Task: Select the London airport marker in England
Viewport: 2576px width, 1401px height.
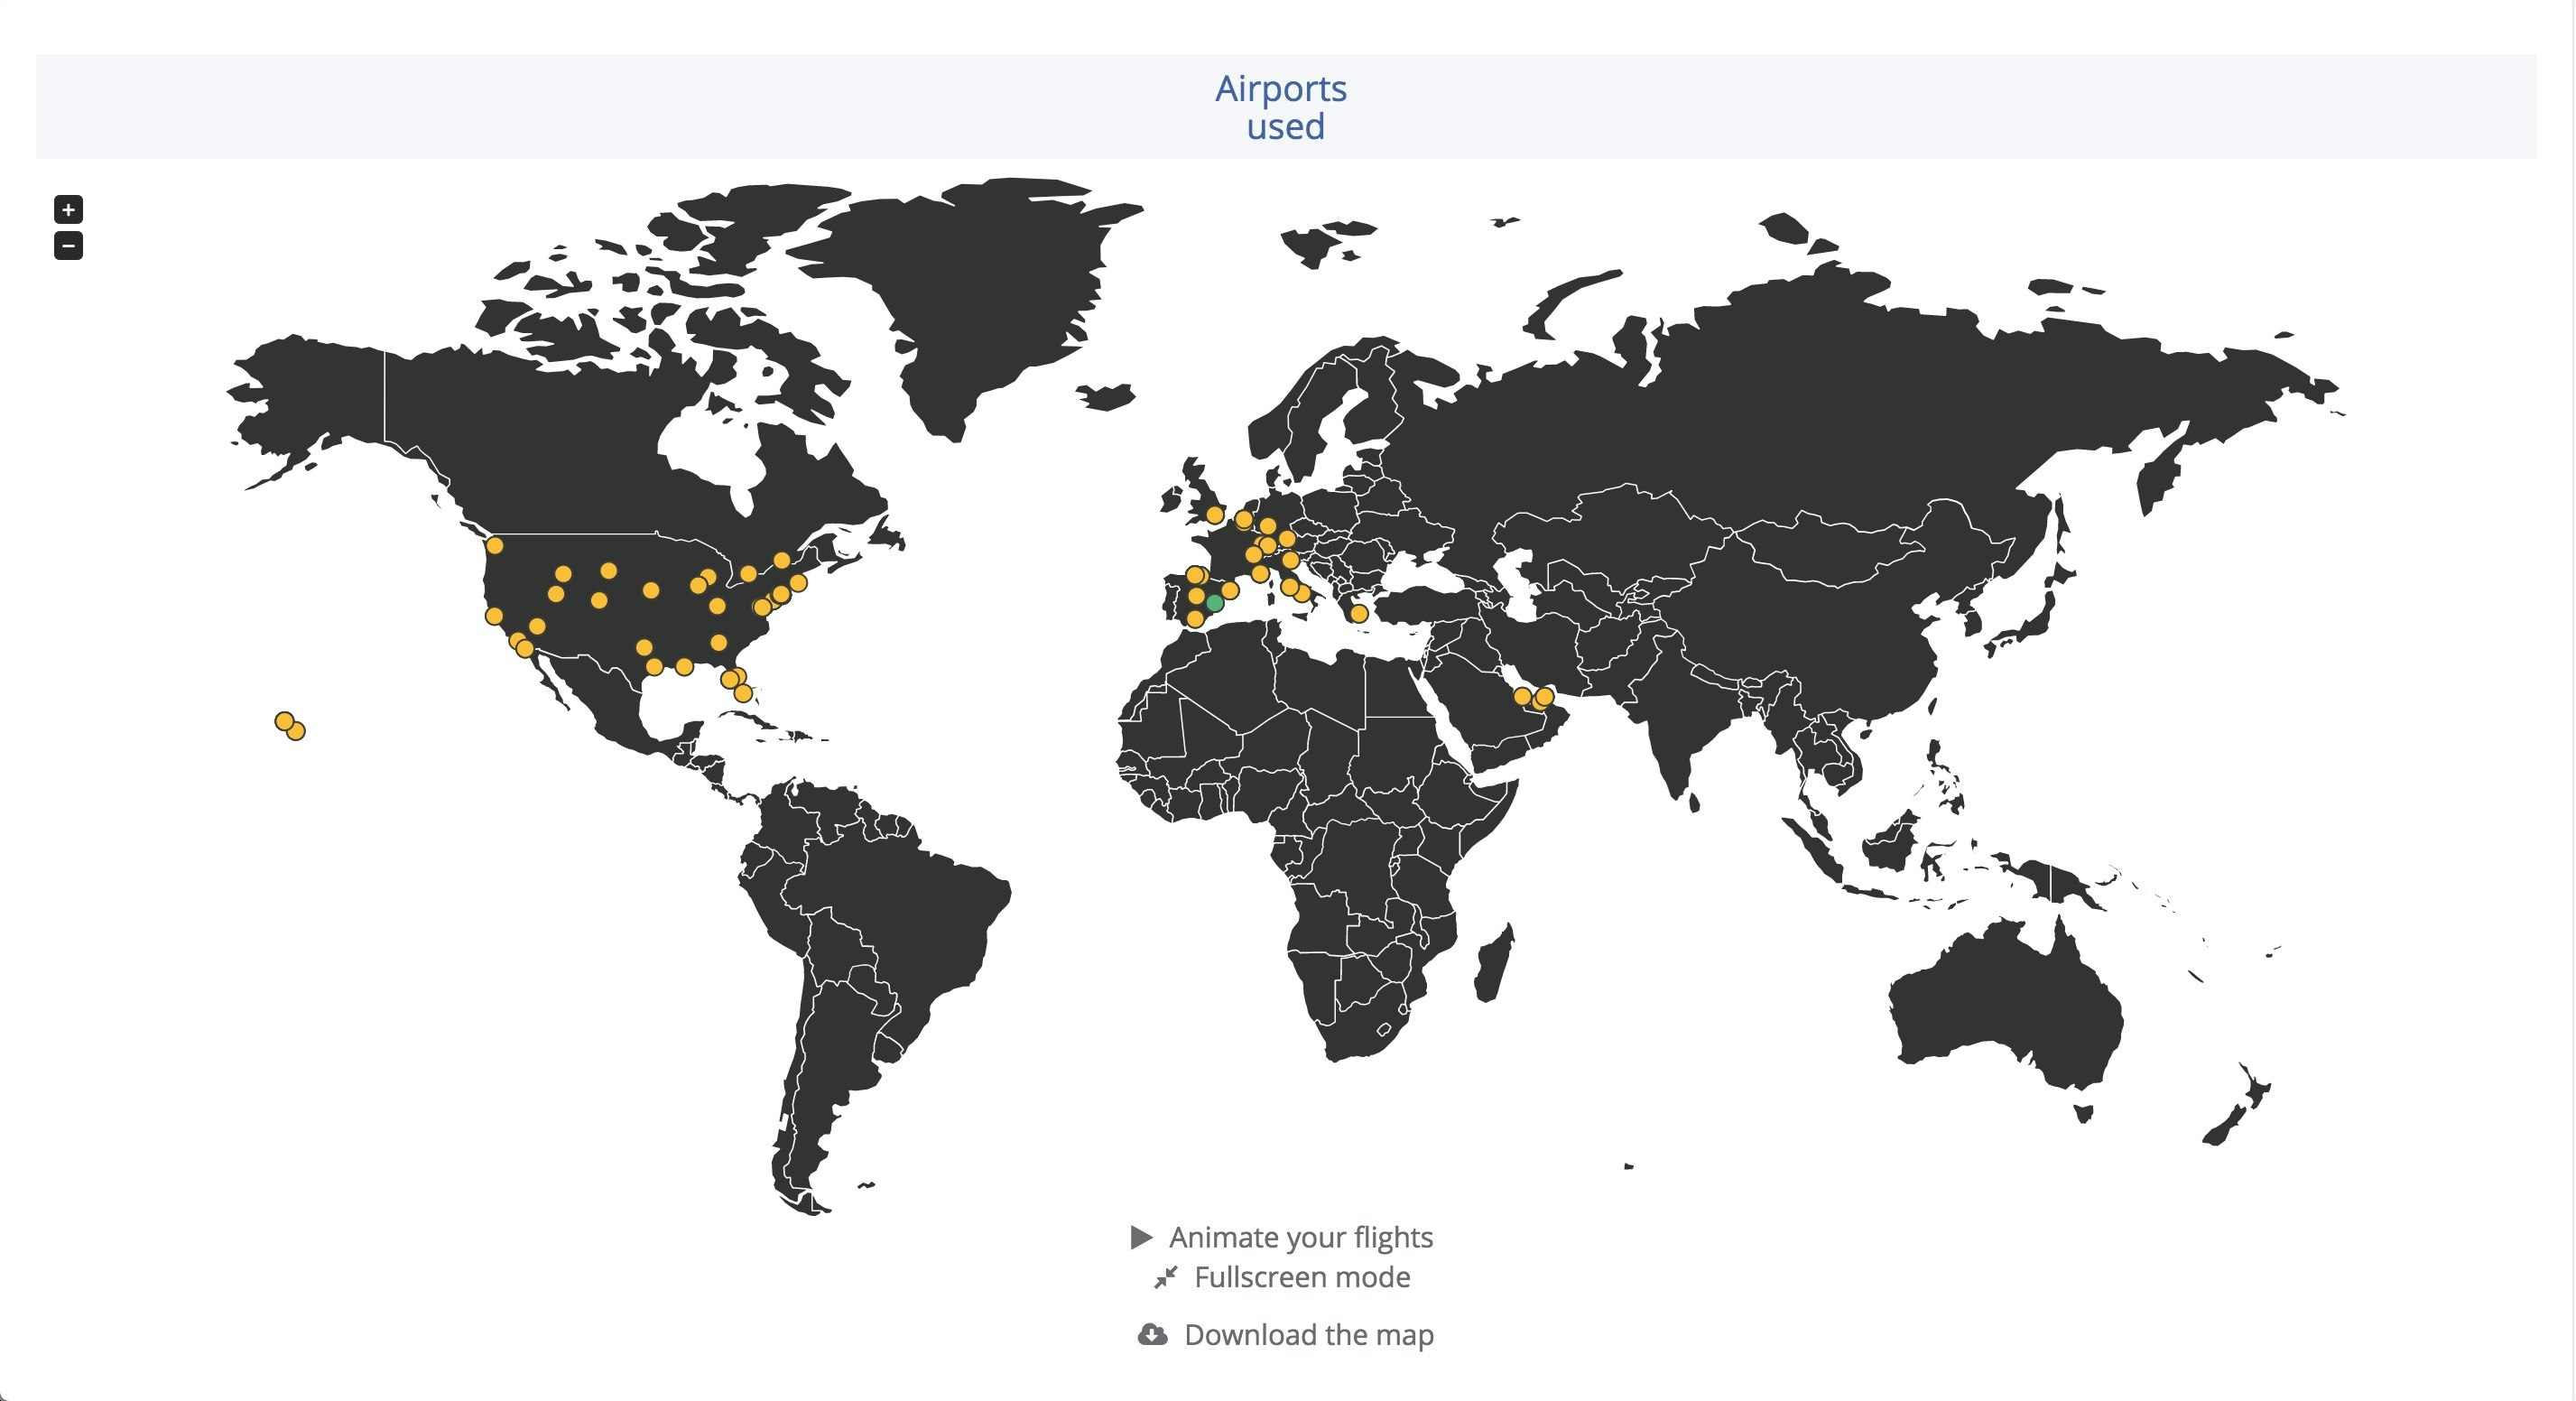Action: tap(1214, 515)
